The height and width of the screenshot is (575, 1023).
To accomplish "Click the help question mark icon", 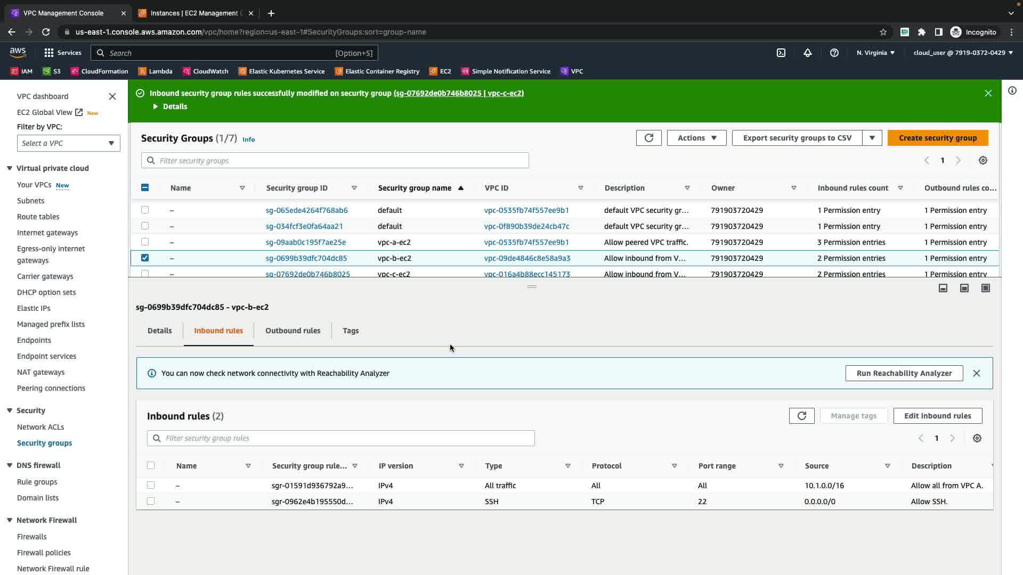I will pyautogui.click(x=834, y=53).
